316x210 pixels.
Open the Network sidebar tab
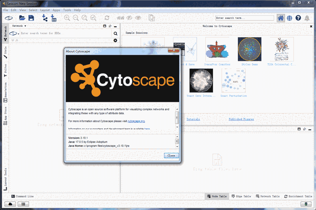(x=6, y=33)
